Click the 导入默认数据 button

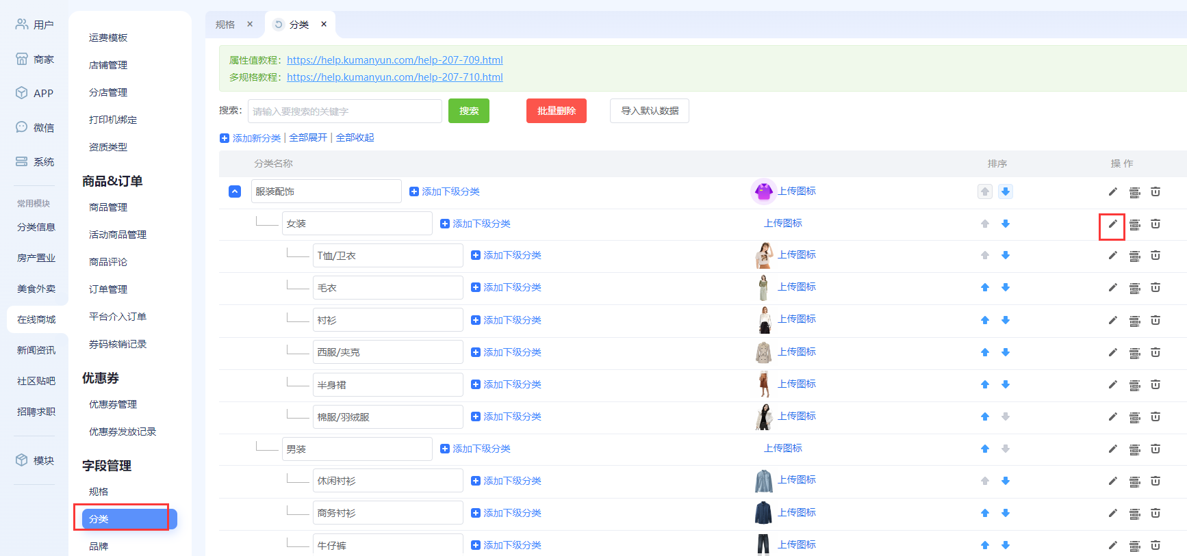click(x=650, y=111)
